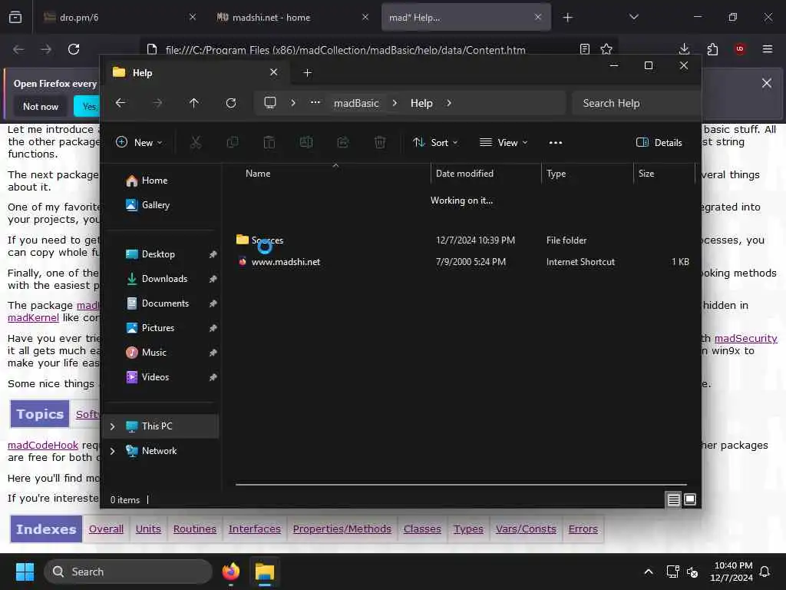786x590 pixels.
Task: Click the Paste icon in Explorer toolbar
Action: point(269,142)
